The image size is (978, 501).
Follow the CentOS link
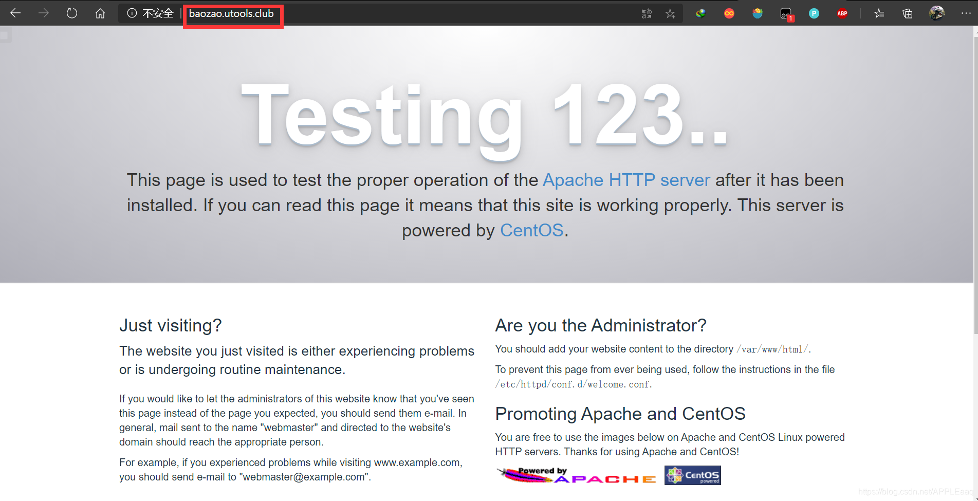(x=532, y=230)
